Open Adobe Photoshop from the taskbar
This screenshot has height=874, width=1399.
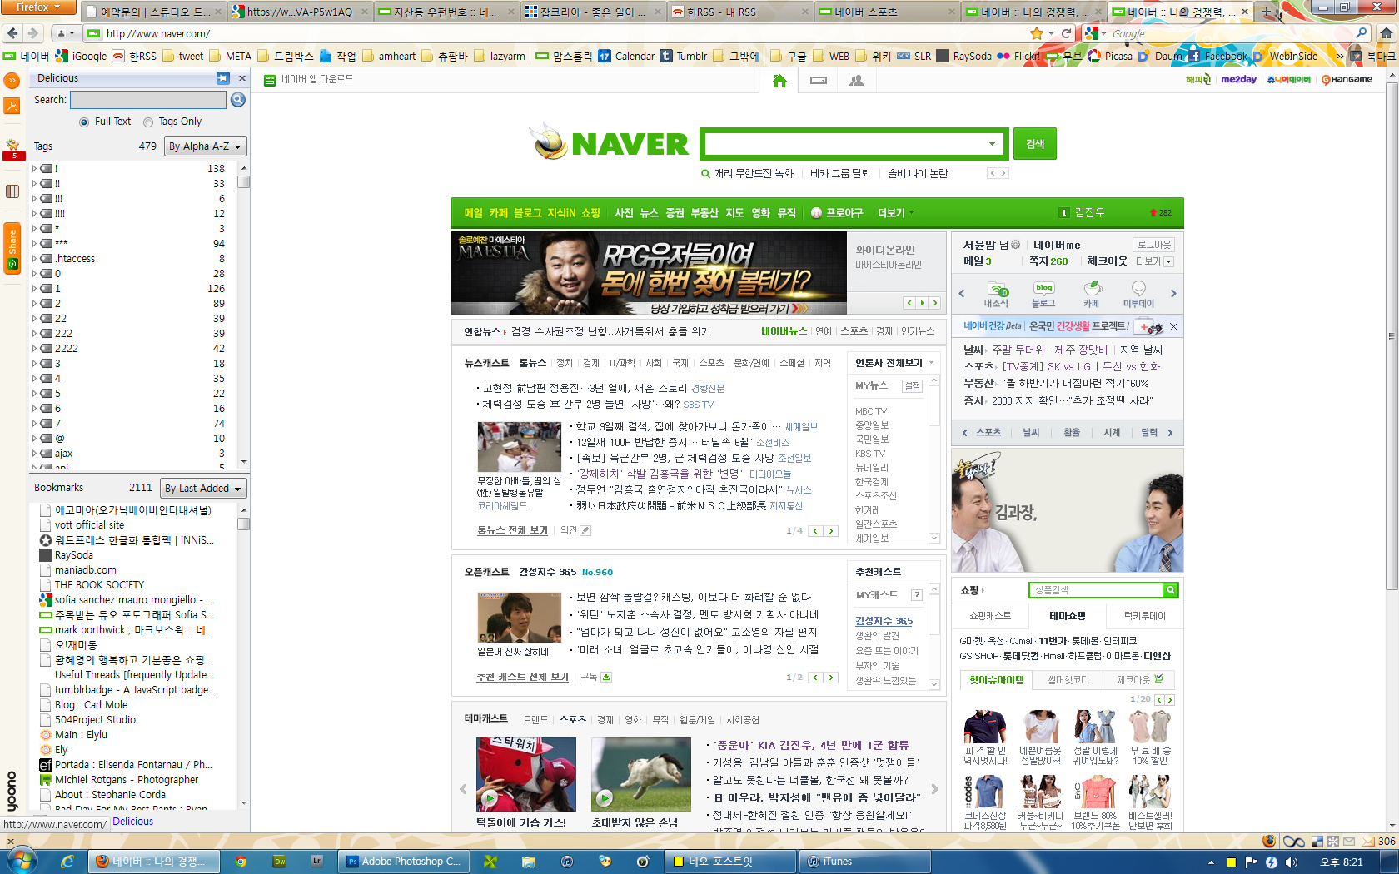[403, 862]
